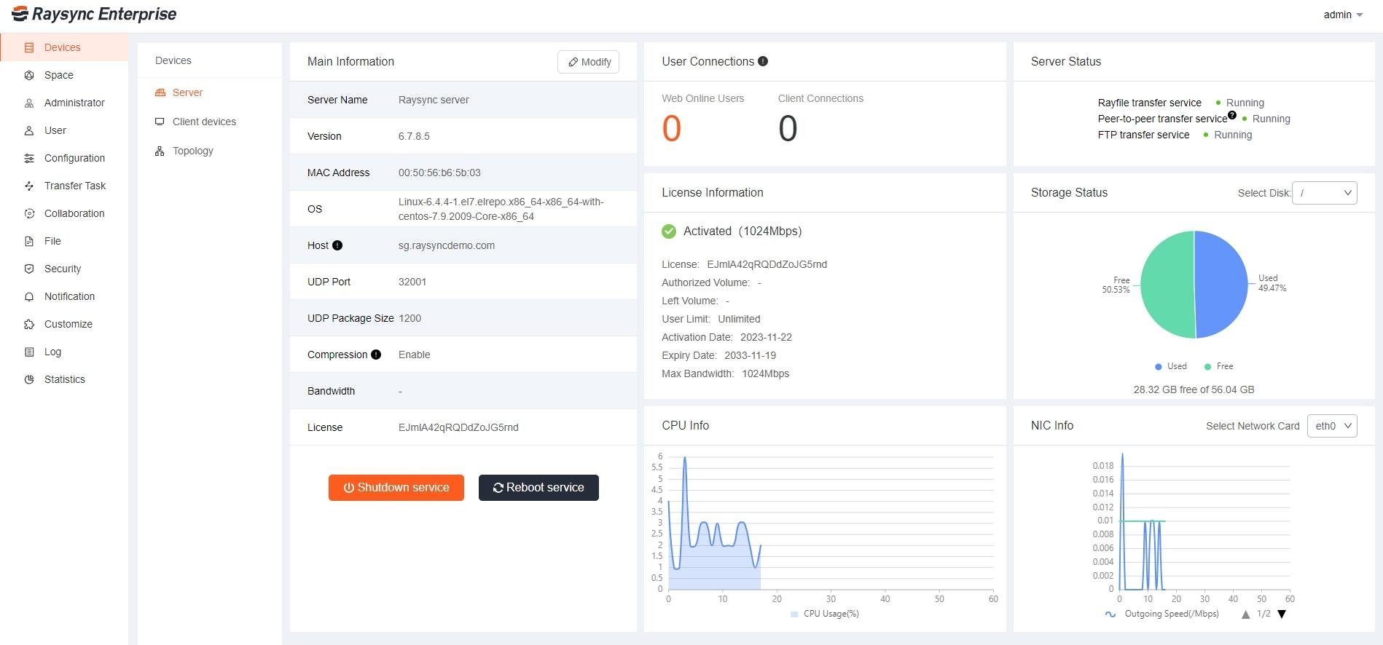
Task: Open Statistics via the pie chart icon
Action: 29,379
